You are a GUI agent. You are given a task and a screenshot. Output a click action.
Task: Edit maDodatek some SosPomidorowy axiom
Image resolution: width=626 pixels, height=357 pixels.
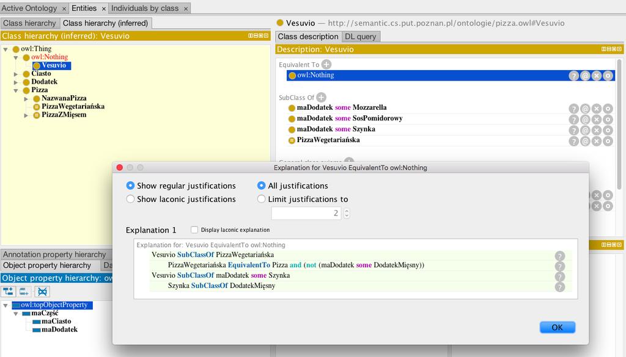pyautogui.click(x=608, y=119)
